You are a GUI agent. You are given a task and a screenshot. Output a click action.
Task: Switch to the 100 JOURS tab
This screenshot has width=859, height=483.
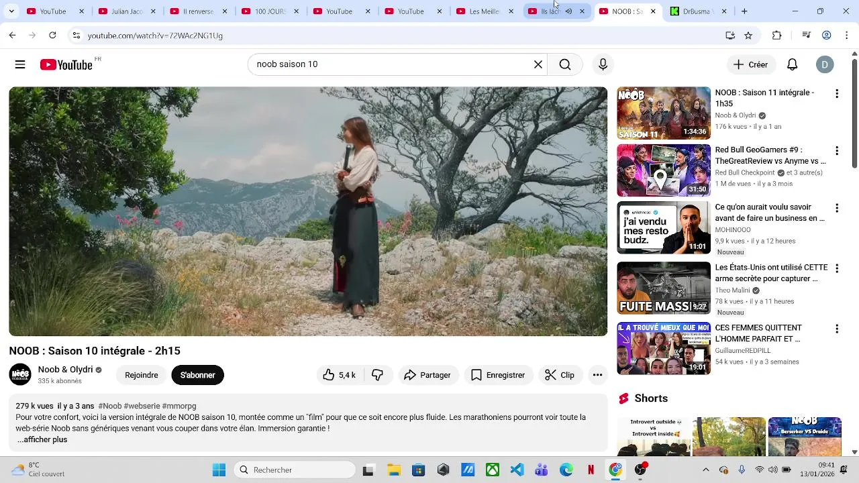tap(270, 11)
